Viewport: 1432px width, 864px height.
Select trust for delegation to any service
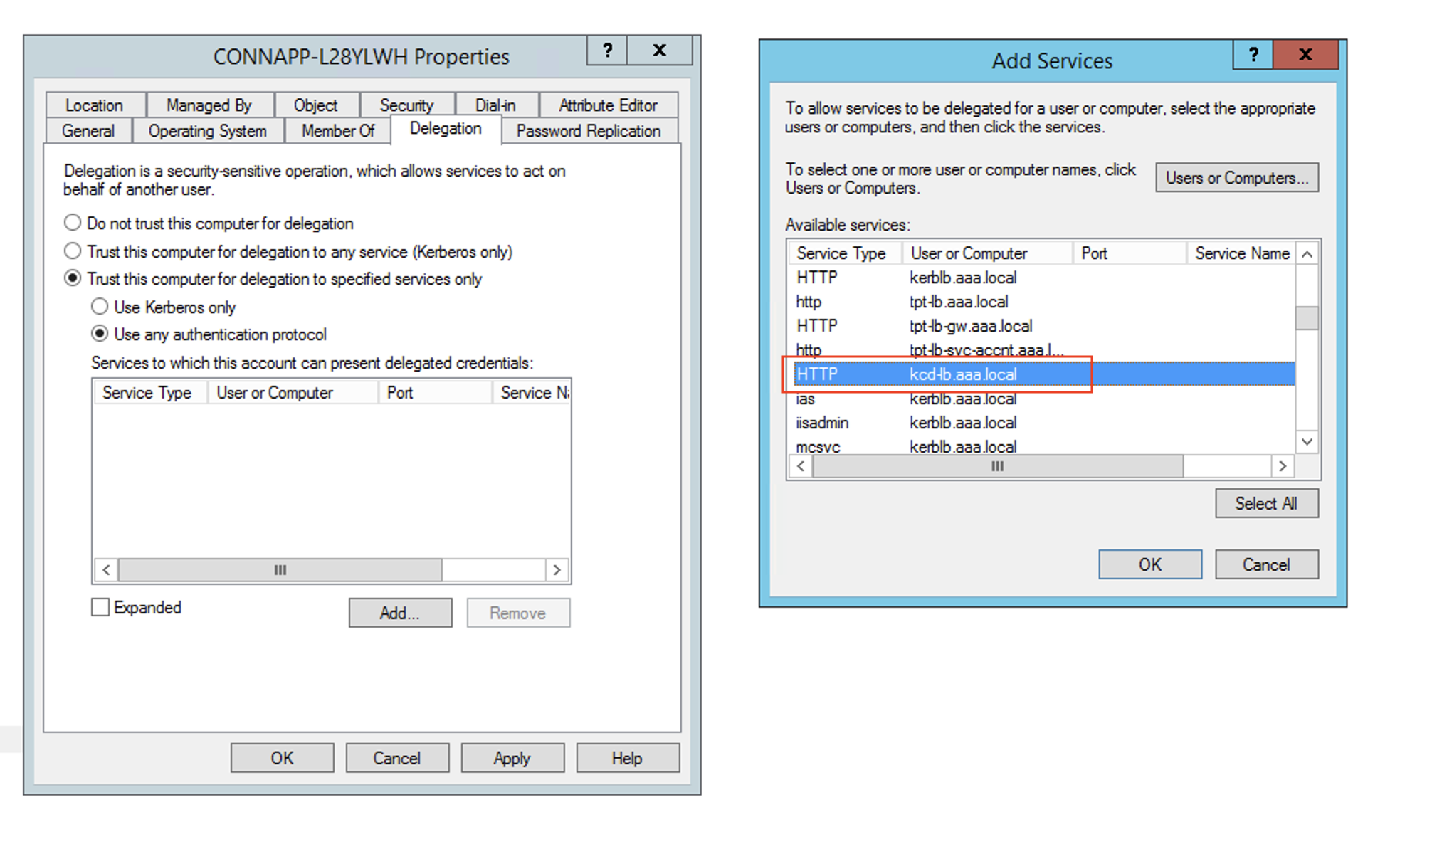click(x=73, y=251)
